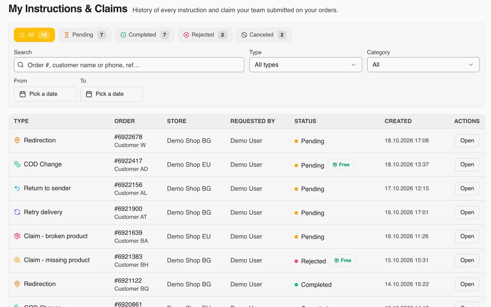The width and height of the screenshot is (491, 307).
Task: Click order number #6921122
Action: click(x=128, y=280)
